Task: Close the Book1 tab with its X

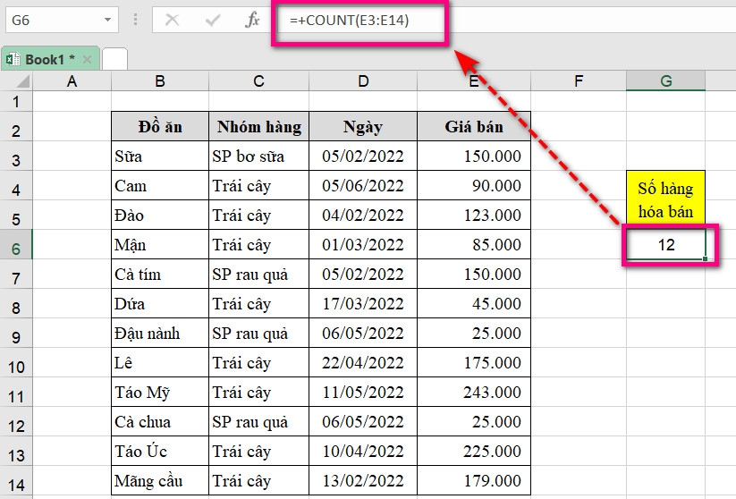Action: click(87, 59)
